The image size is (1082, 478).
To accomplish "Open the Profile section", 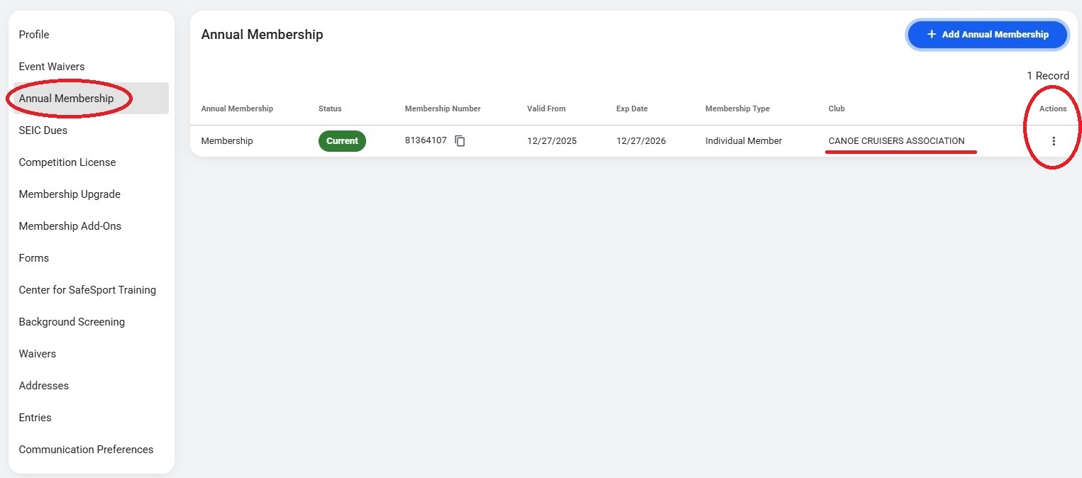I will [34, 35].
